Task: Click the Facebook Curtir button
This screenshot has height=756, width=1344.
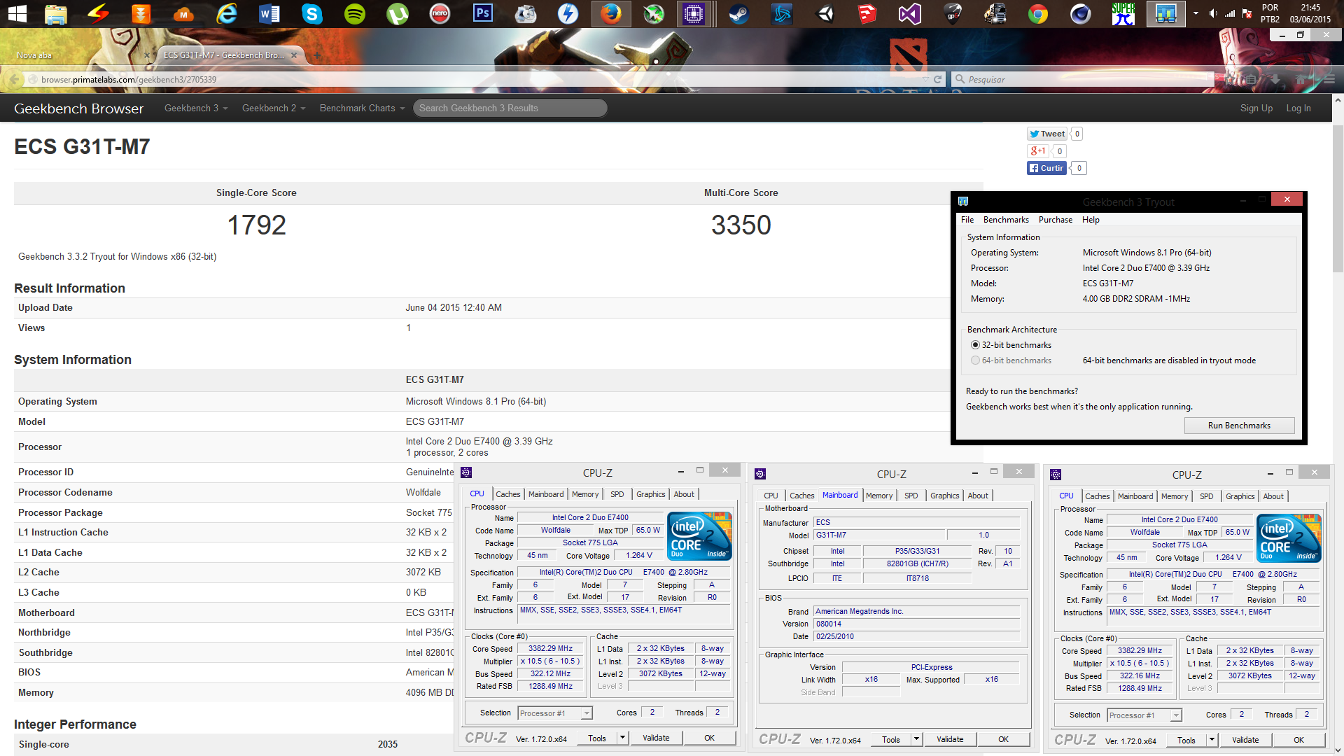Action: click(1046, 168)
